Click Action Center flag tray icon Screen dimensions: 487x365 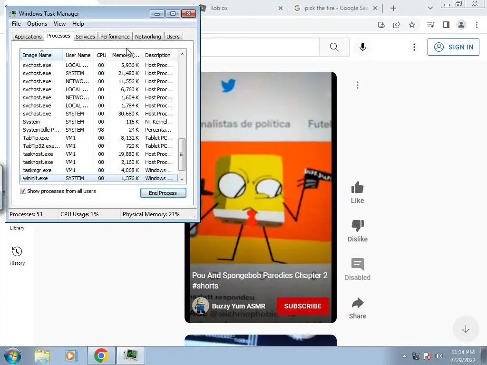click(x=428, y=356)
